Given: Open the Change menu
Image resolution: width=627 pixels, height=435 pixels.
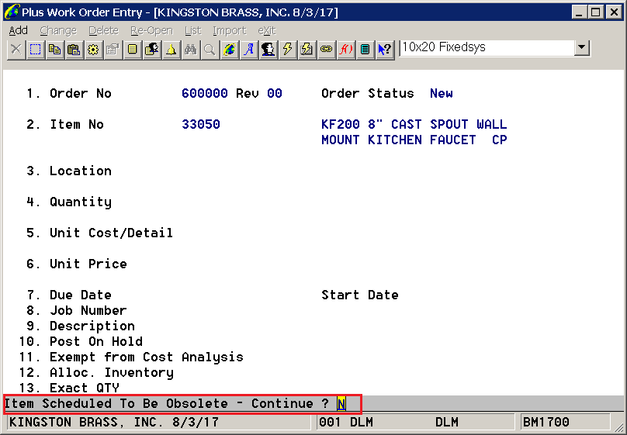Looking at the screenshot, I should [x=58, y=30].
